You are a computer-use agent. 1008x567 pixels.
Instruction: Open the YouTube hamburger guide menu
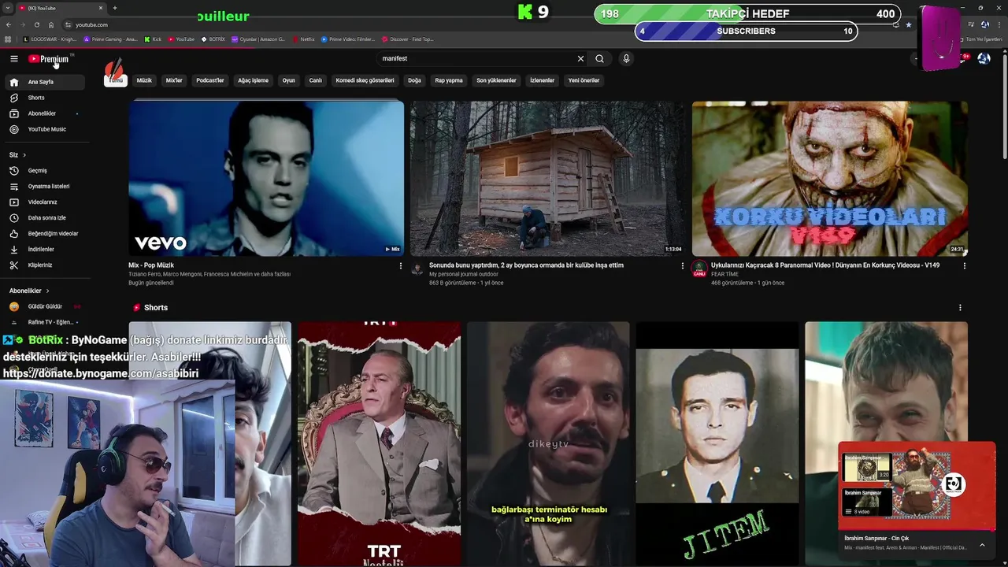(13, 58)
